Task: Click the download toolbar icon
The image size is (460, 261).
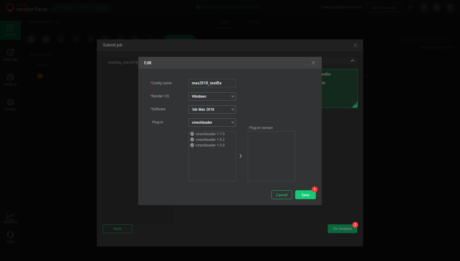Action: tap(61, 39)
